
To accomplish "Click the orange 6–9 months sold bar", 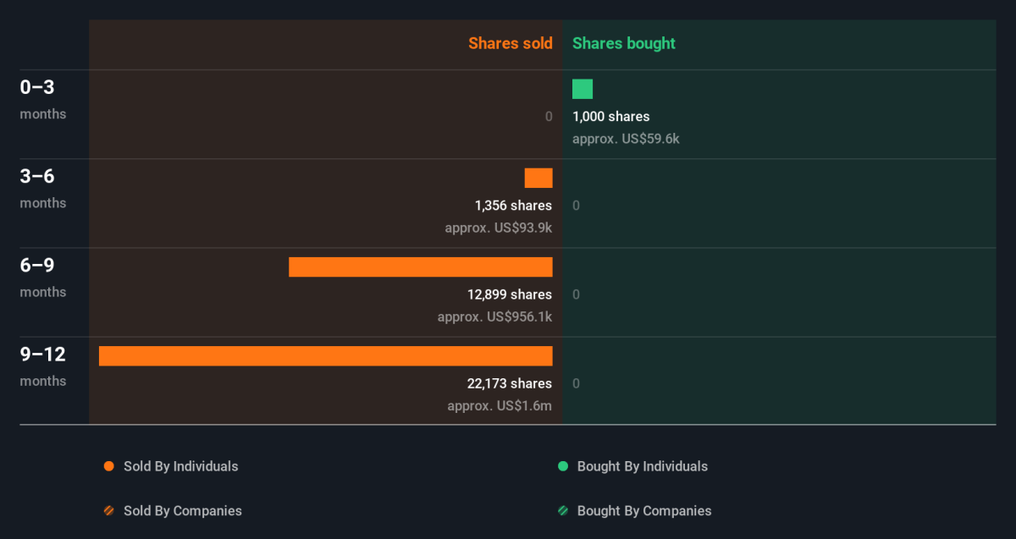I will pos(421,267).
